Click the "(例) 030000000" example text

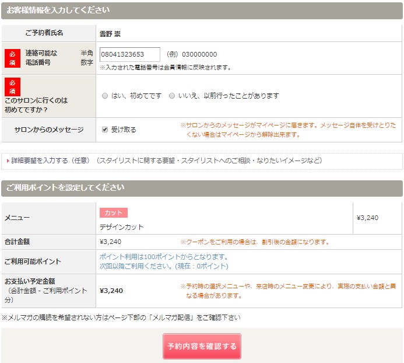[191, 54]
